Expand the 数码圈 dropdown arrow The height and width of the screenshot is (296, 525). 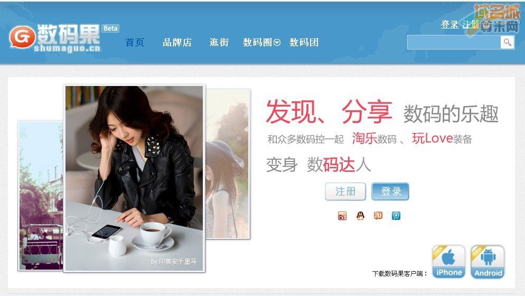(277, 43)
